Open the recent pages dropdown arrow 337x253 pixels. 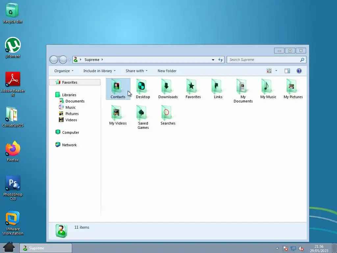point(70,60)
